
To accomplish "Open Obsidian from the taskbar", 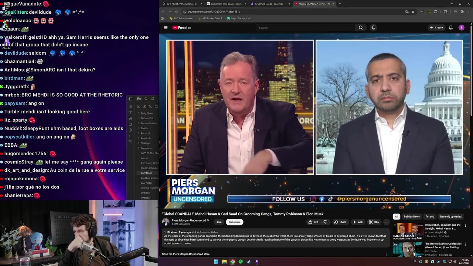I will [257, 262].
